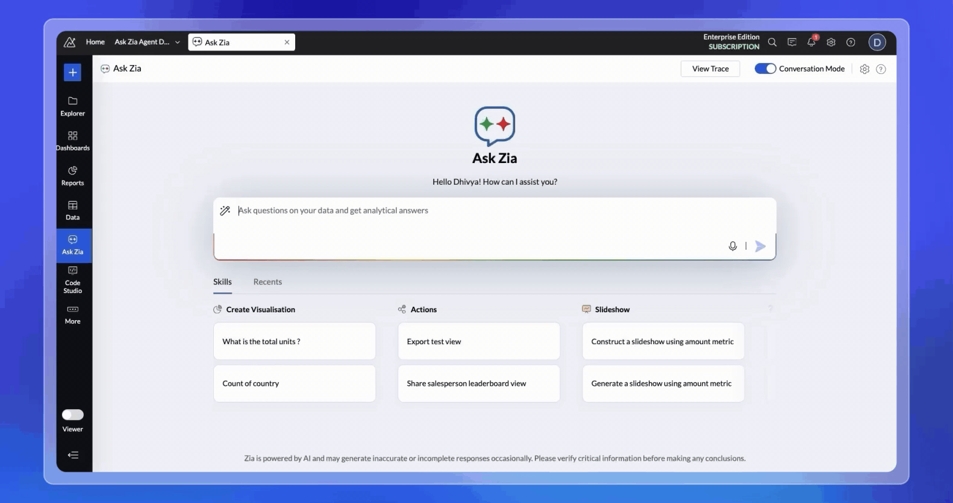
Task: Collapse the sidebar with the bottom arrow icon
Action: (73, 455)
